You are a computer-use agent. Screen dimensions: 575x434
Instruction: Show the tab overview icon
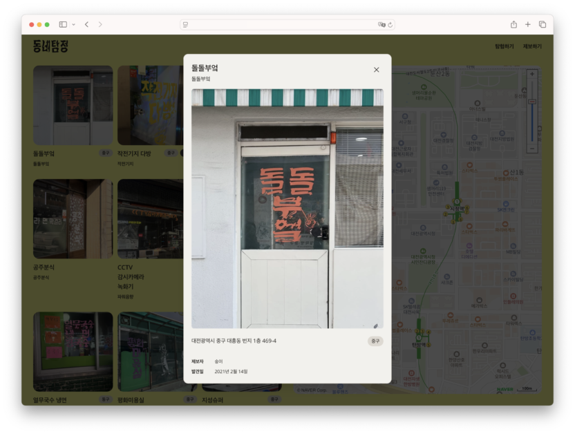click(x=543, y=24)
